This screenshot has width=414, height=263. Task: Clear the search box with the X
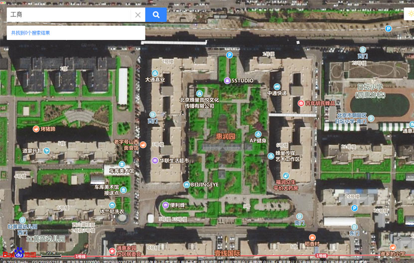tap(138, 15)
